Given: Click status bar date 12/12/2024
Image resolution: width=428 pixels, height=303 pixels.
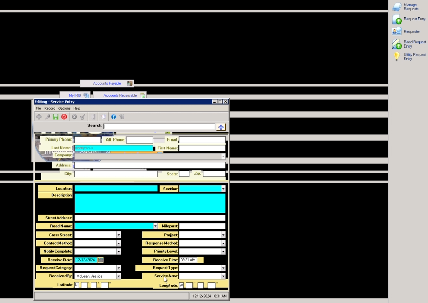Looking at the screenshot, I should (201, 296).
